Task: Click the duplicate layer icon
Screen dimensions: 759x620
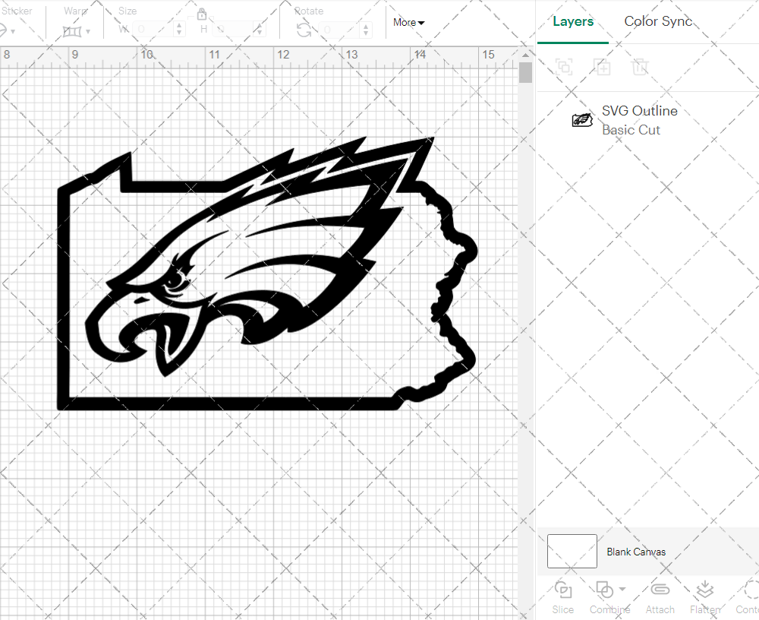Action: (602, 67)
